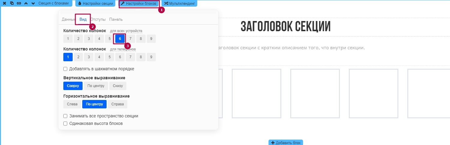450x145 pixels.
Task: Enable 'Добавлять в шахматном порядке' checkbox
Action: click(x=65, y=69)
